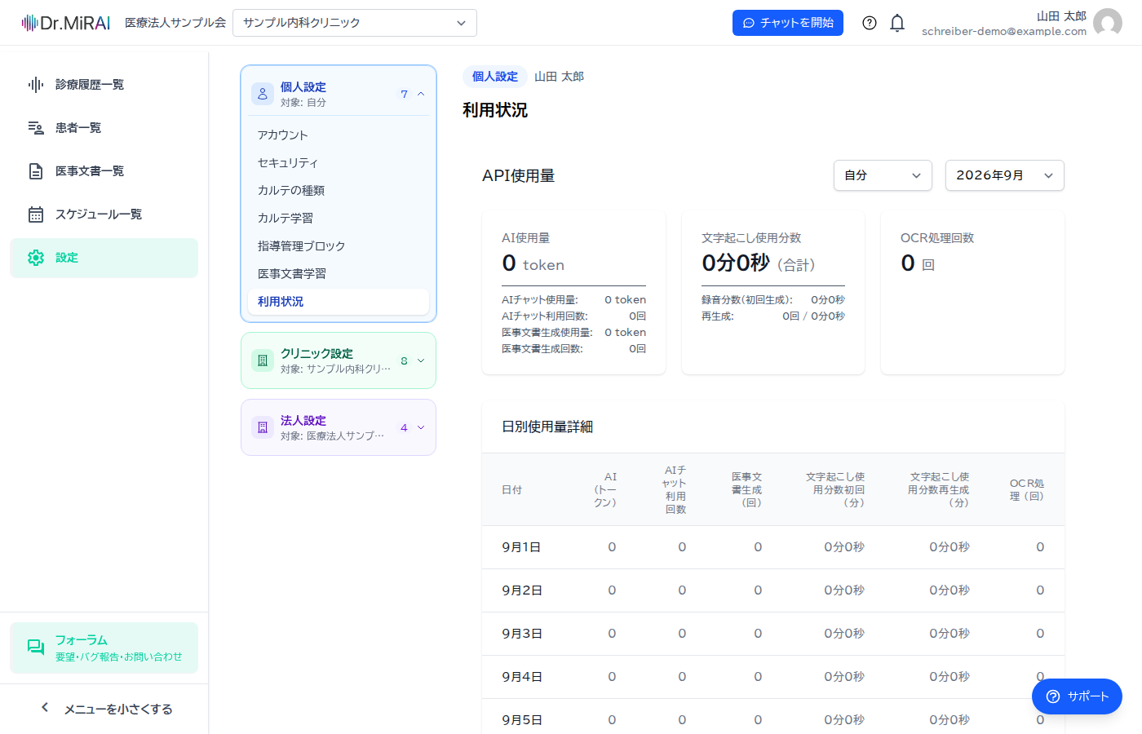Viewport: 1142px width, 734px height.
Task: Click the 9月3日 row date
Action: click(522, 634)
